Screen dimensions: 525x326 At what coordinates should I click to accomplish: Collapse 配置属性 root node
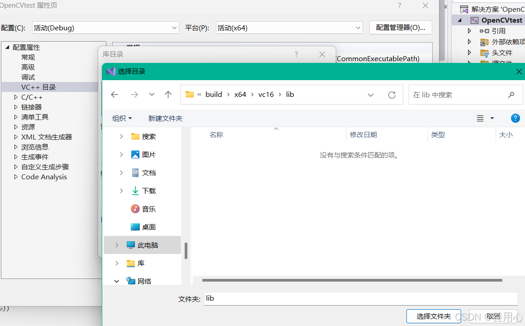coord(7,47)
